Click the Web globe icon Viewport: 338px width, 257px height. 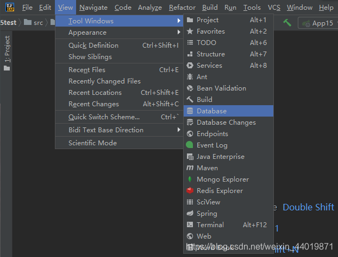190,236
